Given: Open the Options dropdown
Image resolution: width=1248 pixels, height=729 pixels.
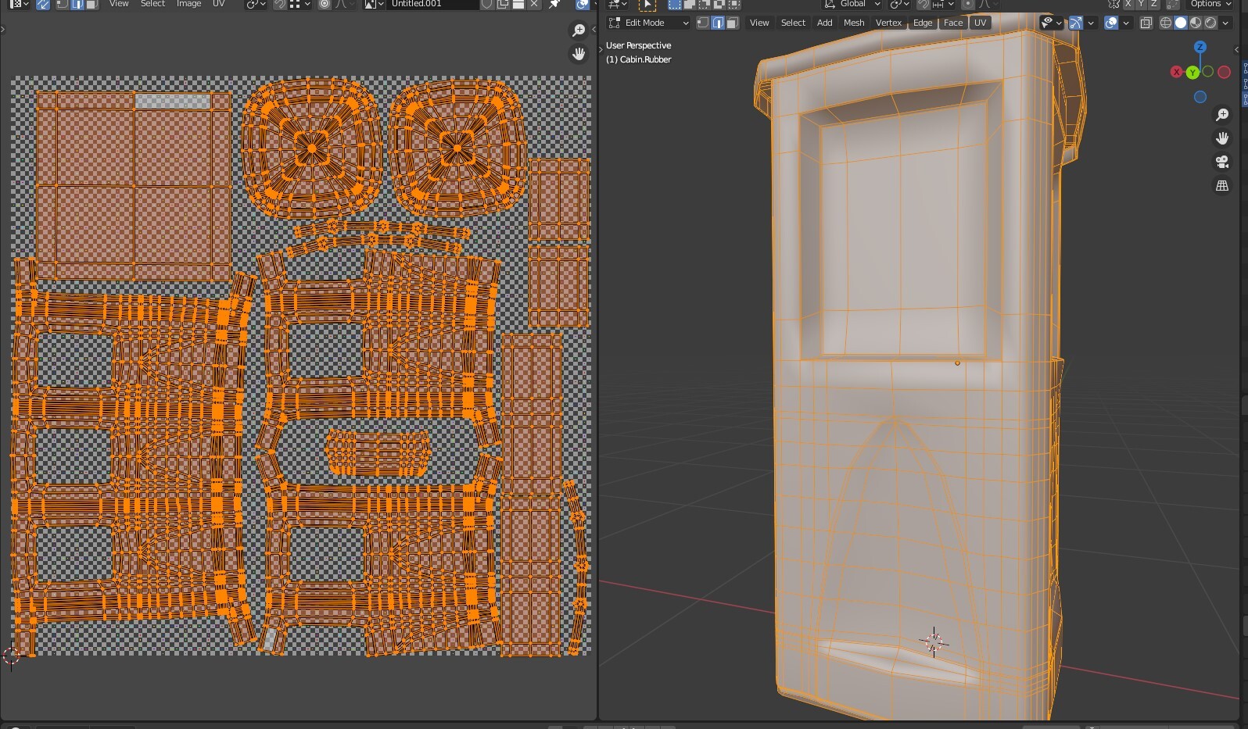Looking at the screenshot, I should coord(1210,4).
